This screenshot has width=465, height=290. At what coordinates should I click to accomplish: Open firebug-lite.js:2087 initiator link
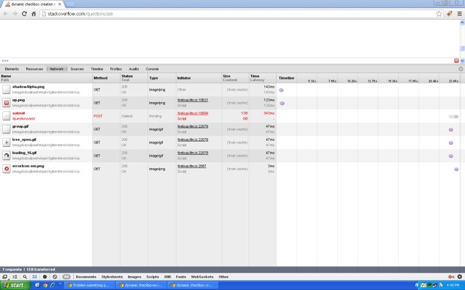(192, 166)
